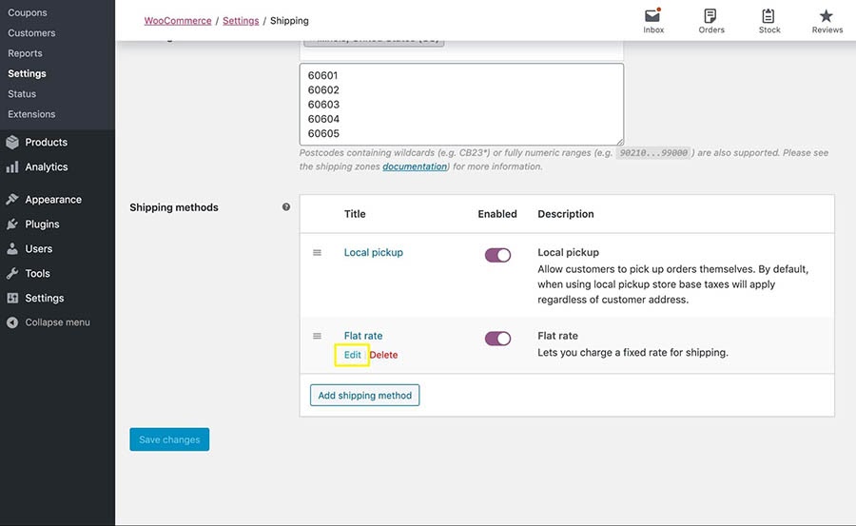Disable the Local pickup shipping method toggle
The image size is (856, 526).
497,255
